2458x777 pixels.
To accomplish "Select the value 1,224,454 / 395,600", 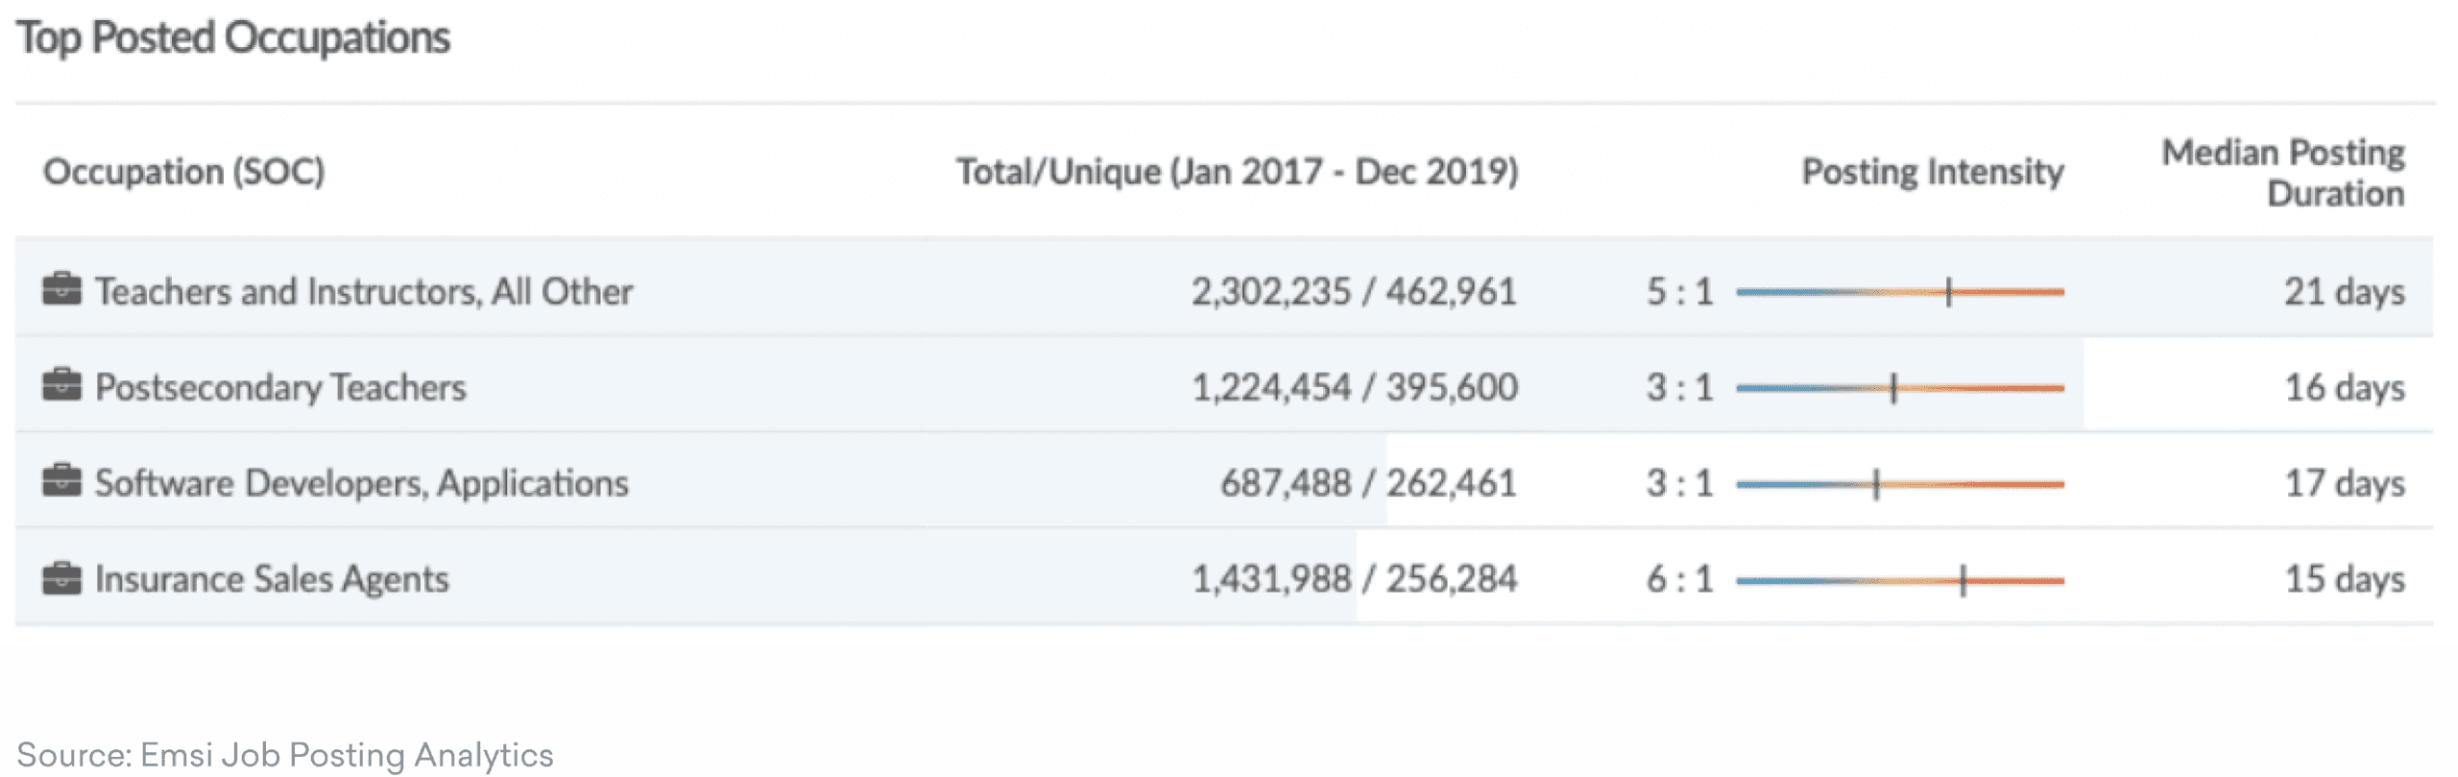I will pos(1354,387).
